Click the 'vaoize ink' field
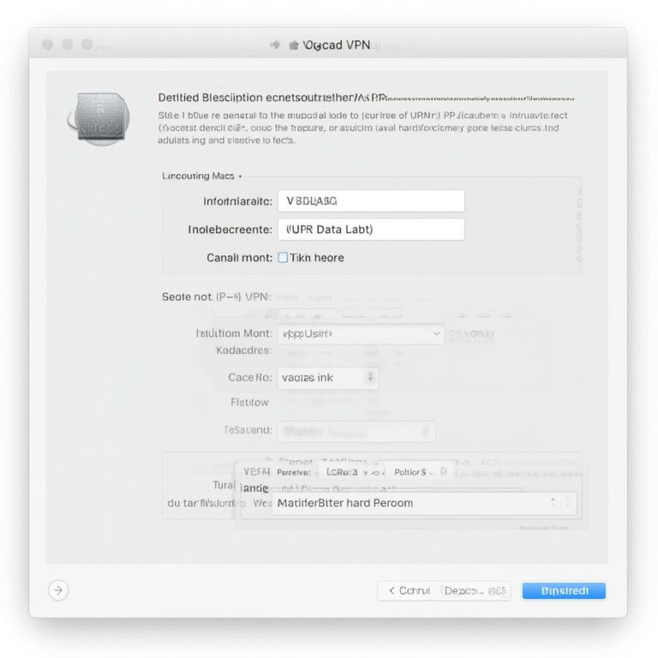 (x=328, y=378)
